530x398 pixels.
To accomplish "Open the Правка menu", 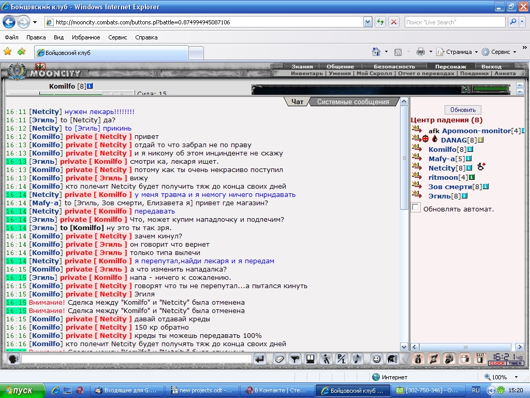I will [x=36, y=37].
